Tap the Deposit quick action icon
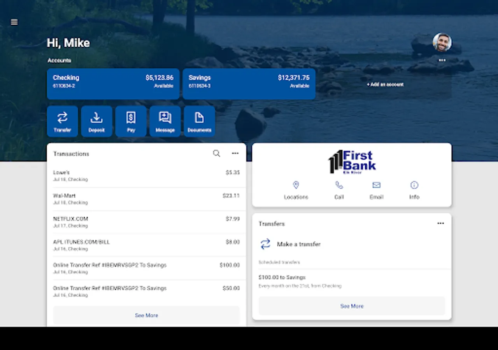This screenshot has width=498, height=350. coord(96,121)
